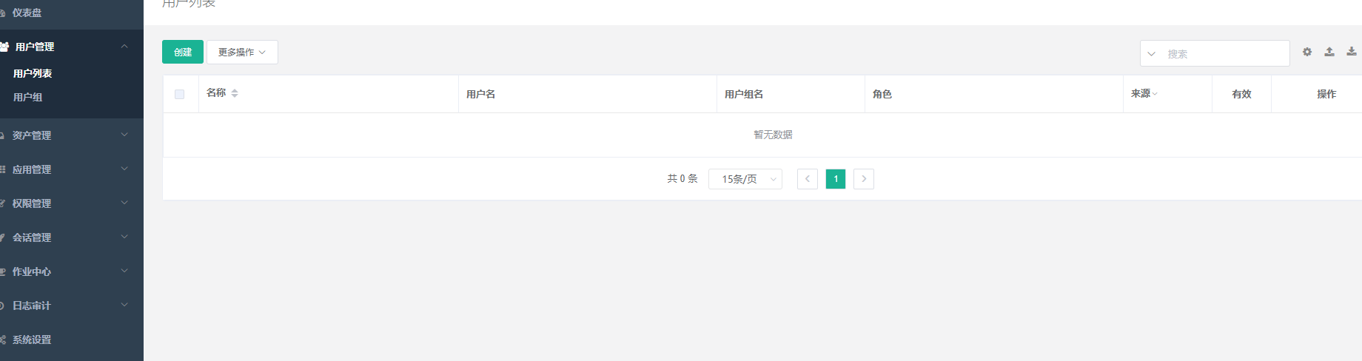Collapse the 用户管理 sidebar section
This screenshot has height=361, width=1362.
[124, 47]
